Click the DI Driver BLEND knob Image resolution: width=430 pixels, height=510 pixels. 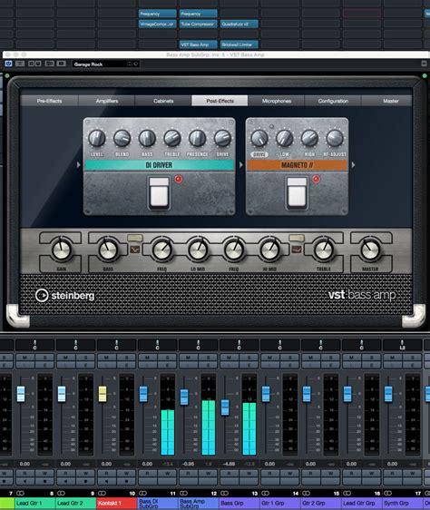tap(122, 138)
